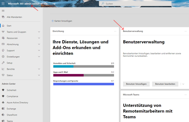Expand Status chevron

(39, 75)
